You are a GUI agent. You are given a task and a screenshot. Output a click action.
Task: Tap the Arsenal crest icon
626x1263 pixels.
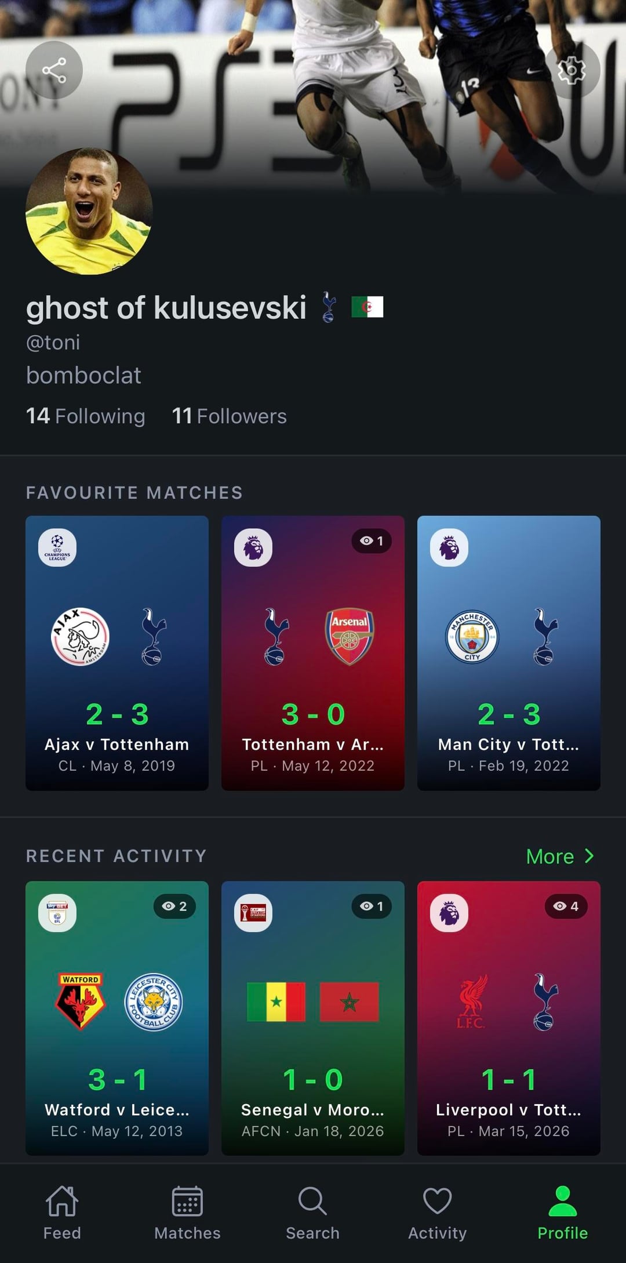point(349,636)
